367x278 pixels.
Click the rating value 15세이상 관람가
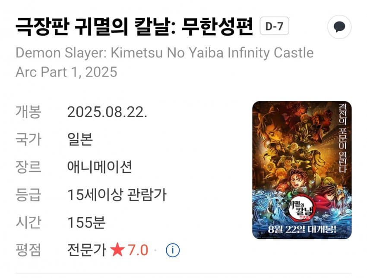[117, 195]
